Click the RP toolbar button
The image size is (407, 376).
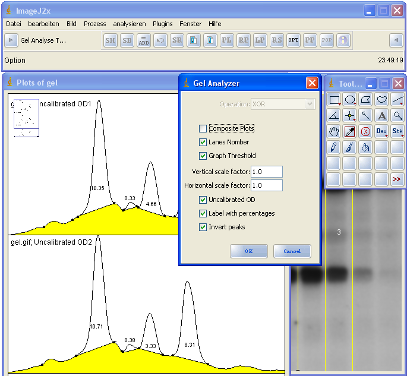[x=243, y=40]
